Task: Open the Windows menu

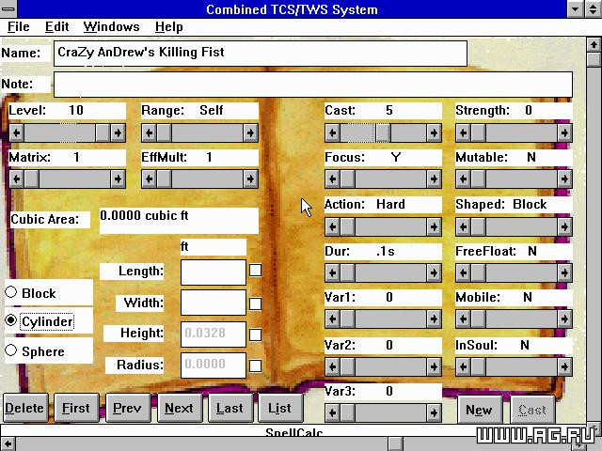Action: click(111, 27)
